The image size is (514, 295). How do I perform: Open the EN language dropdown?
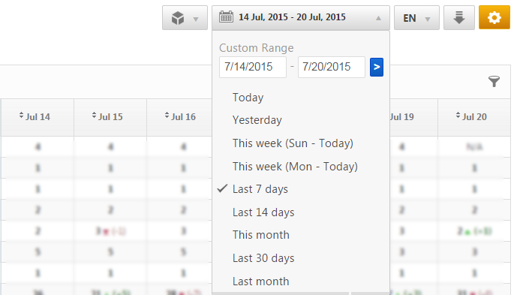416,18
